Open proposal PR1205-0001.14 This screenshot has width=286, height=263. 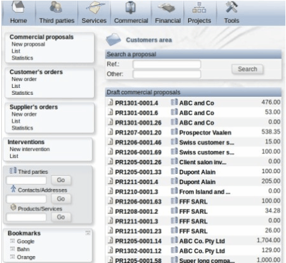(x=138, y=241)
